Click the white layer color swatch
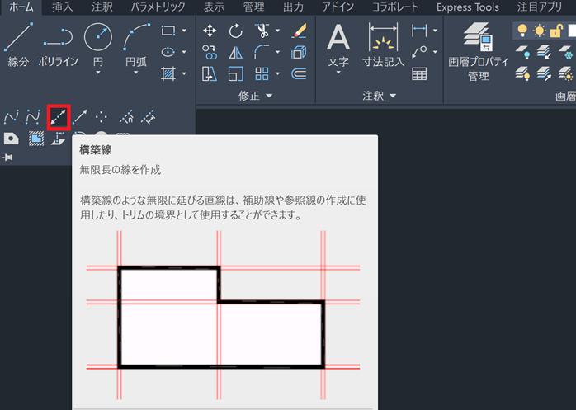This screenshot has height=410, width=576. pos(571,31)
